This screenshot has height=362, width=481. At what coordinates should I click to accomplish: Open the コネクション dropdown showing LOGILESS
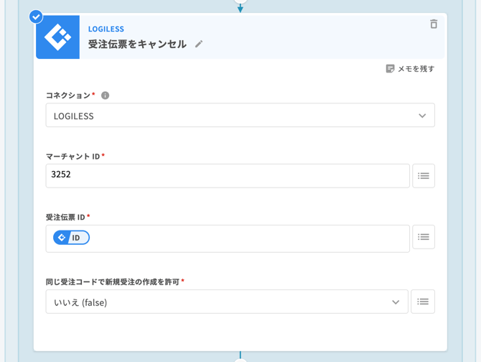coord(230,116)
